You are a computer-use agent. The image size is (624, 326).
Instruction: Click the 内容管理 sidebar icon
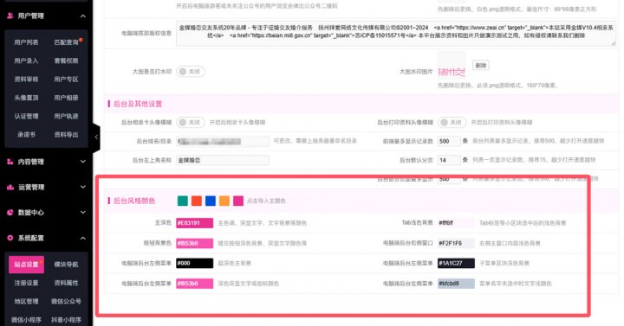click(x=10, y=162)
